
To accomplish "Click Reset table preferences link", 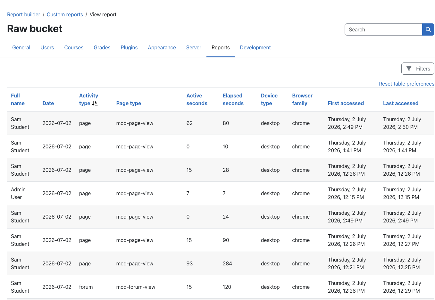I will (x=406, y=84).
